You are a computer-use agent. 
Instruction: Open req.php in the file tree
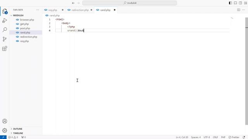[24, 41]
